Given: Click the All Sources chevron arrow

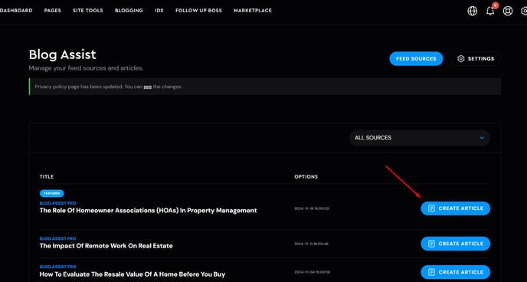Looking at the screenshot, I should (482, 138).
